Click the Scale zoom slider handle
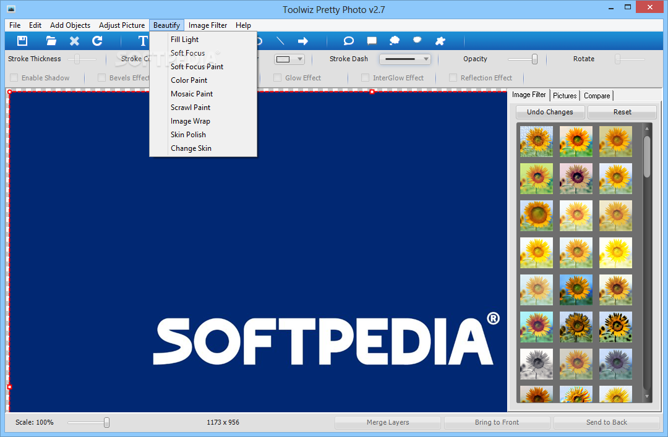The image size is (668, 437). point(106,422)
